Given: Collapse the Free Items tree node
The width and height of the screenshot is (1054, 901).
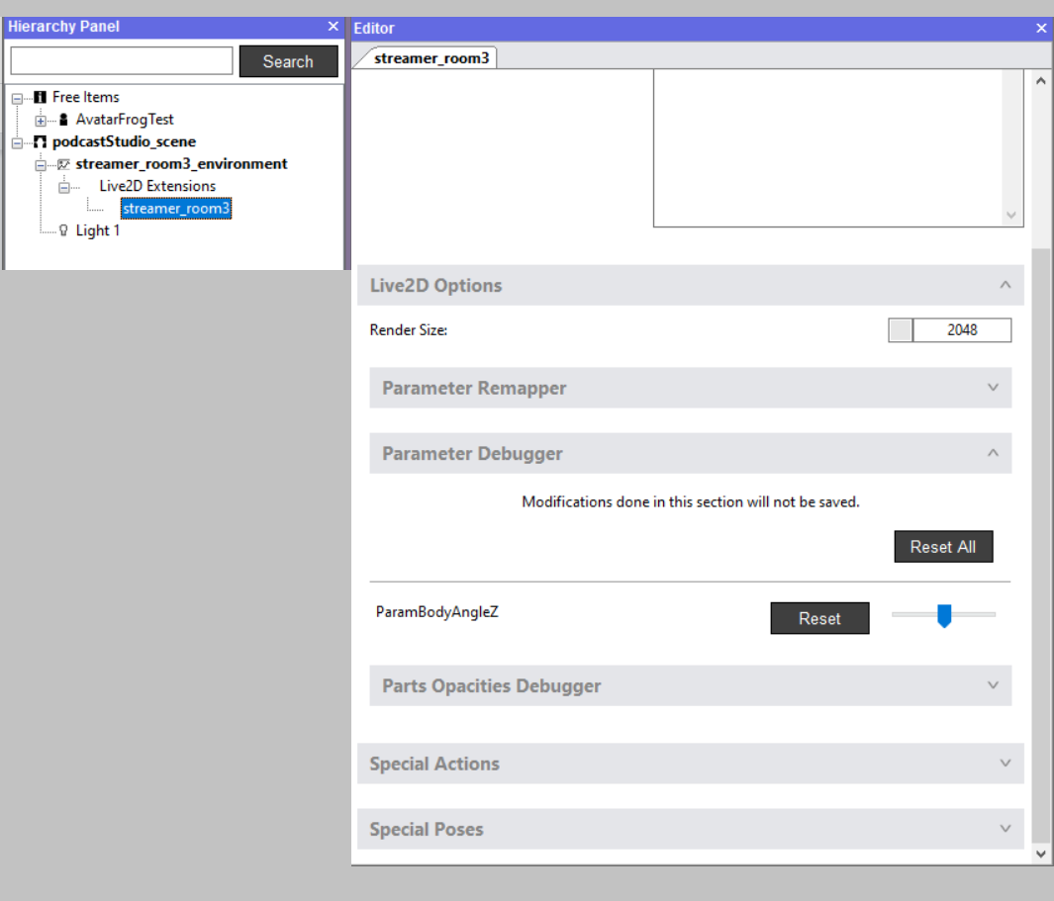Looking at the screenshot, I should pos(18,99).
